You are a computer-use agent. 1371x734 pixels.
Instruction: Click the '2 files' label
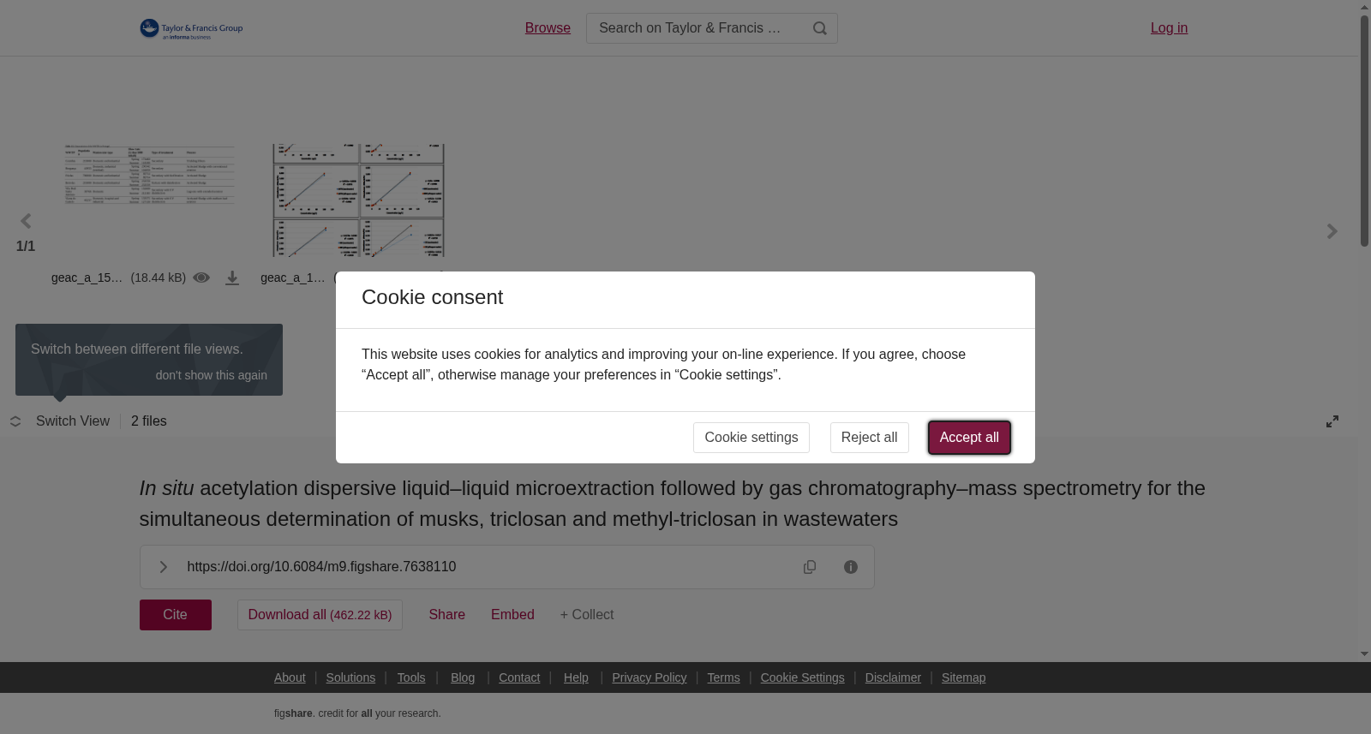[149, 421]
